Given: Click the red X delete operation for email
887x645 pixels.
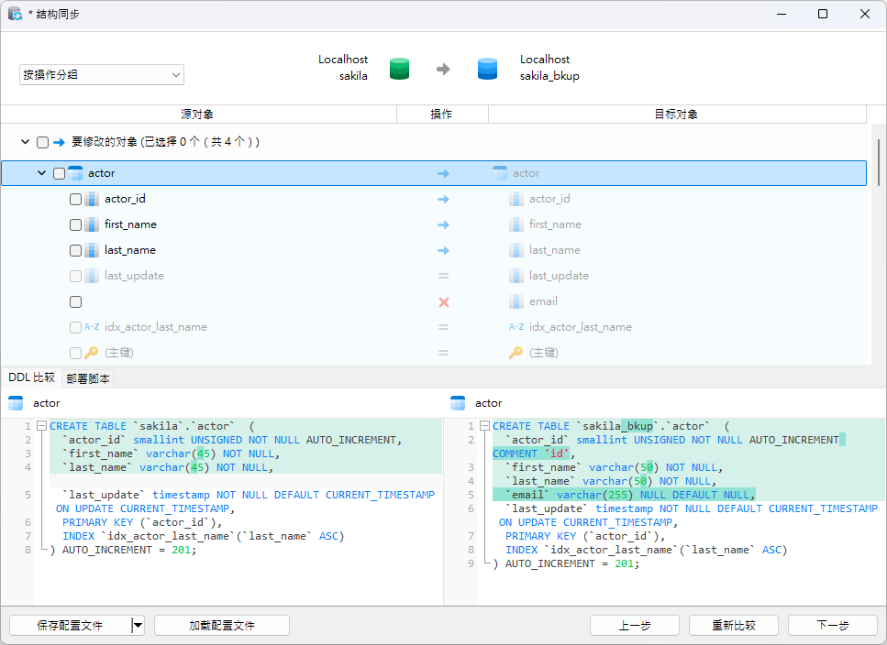Looking at the screenshot, I should pos(443,301).
